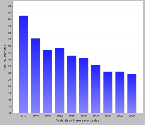This screenshot has width=145, height=125.
Task: Click the 50 tick label on y-axis
Action: 9,46
